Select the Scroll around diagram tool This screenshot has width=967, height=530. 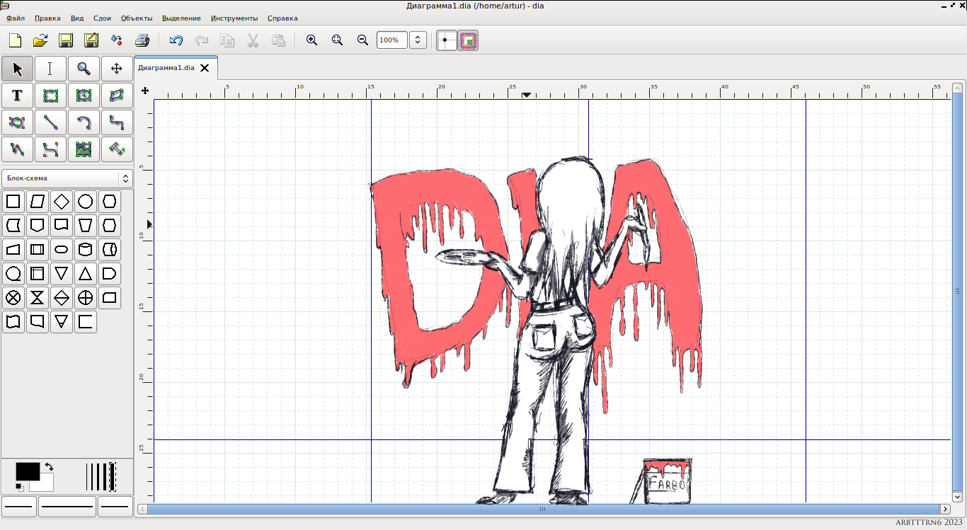point(117,69)
